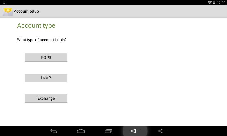Tap the back navigation arrow
Screen dimensions: 227x136
[x=54, y=131]
